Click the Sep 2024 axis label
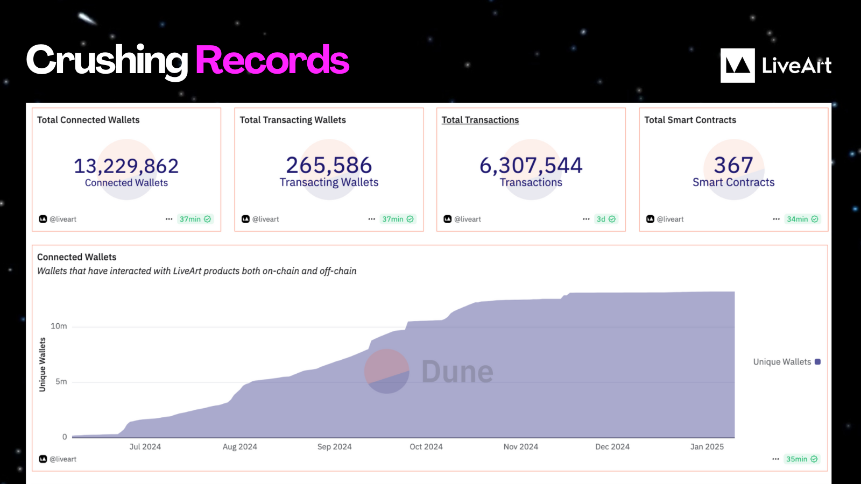861x484 pixels. (x=335, y=446)
